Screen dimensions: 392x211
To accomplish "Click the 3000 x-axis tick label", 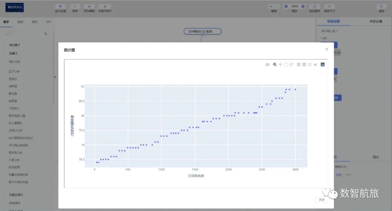I will tap(295, 170).
